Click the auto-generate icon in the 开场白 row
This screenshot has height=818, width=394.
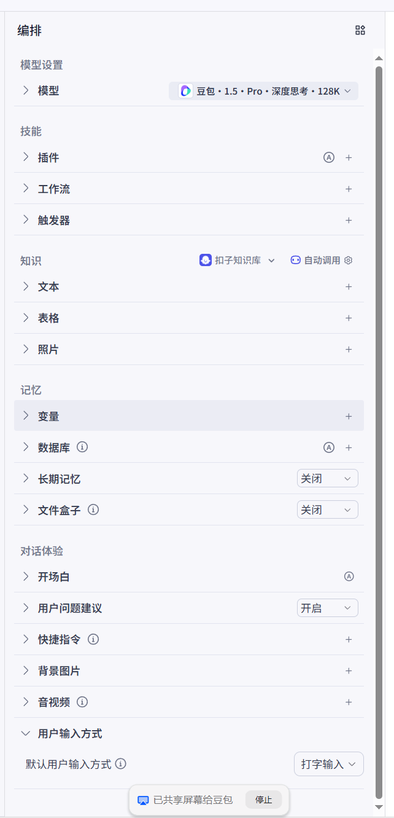click(x=349, y=576)
